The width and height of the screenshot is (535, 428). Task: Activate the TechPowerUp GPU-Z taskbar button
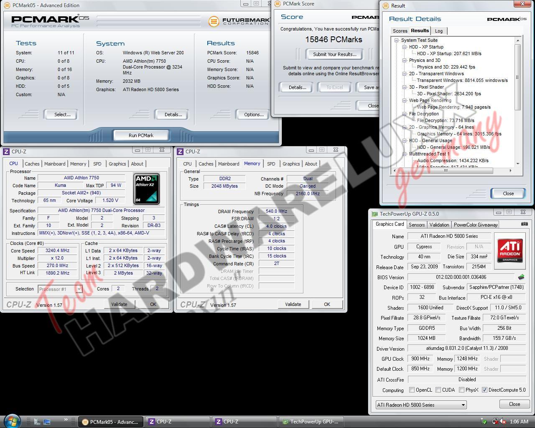point(311,422)
